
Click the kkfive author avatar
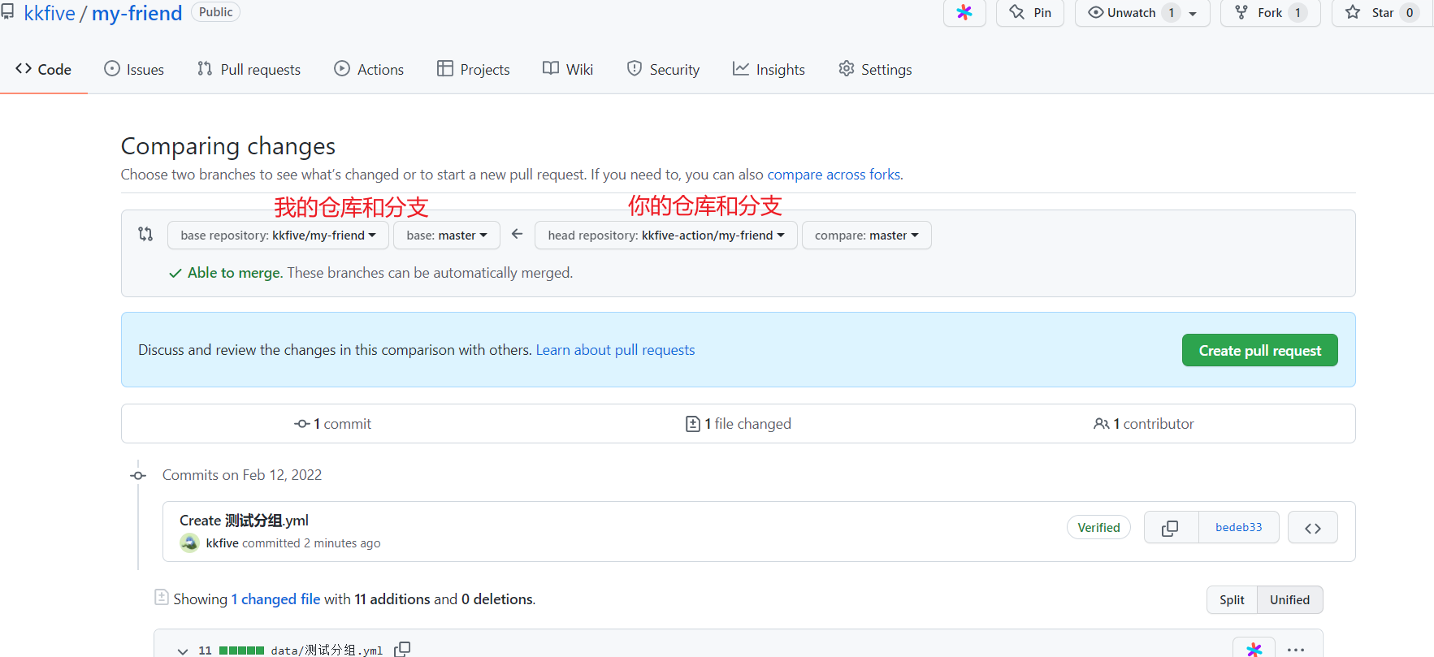coord(189,543)
